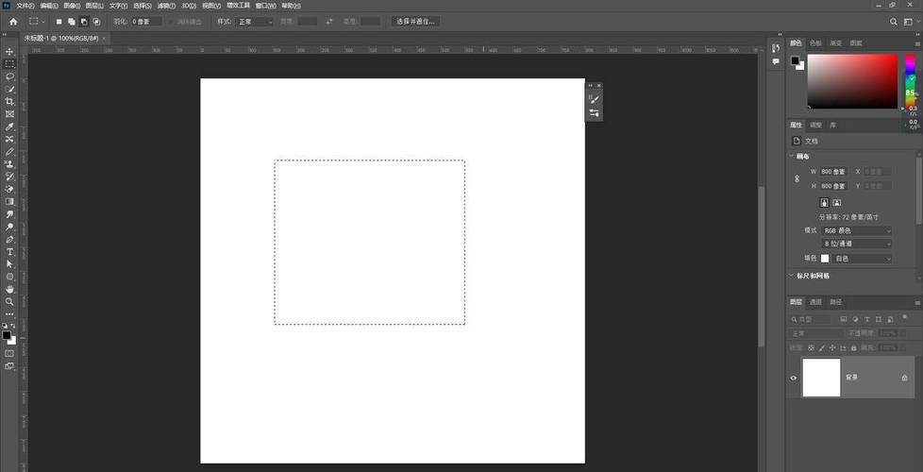Viewport: 923px width, 472px height.
Task: Select the Lasso tool
Action: coord(9,76)
